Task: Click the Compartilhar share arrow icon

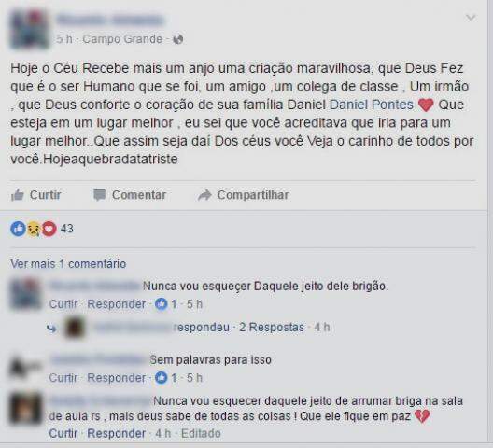Action: 204,195
